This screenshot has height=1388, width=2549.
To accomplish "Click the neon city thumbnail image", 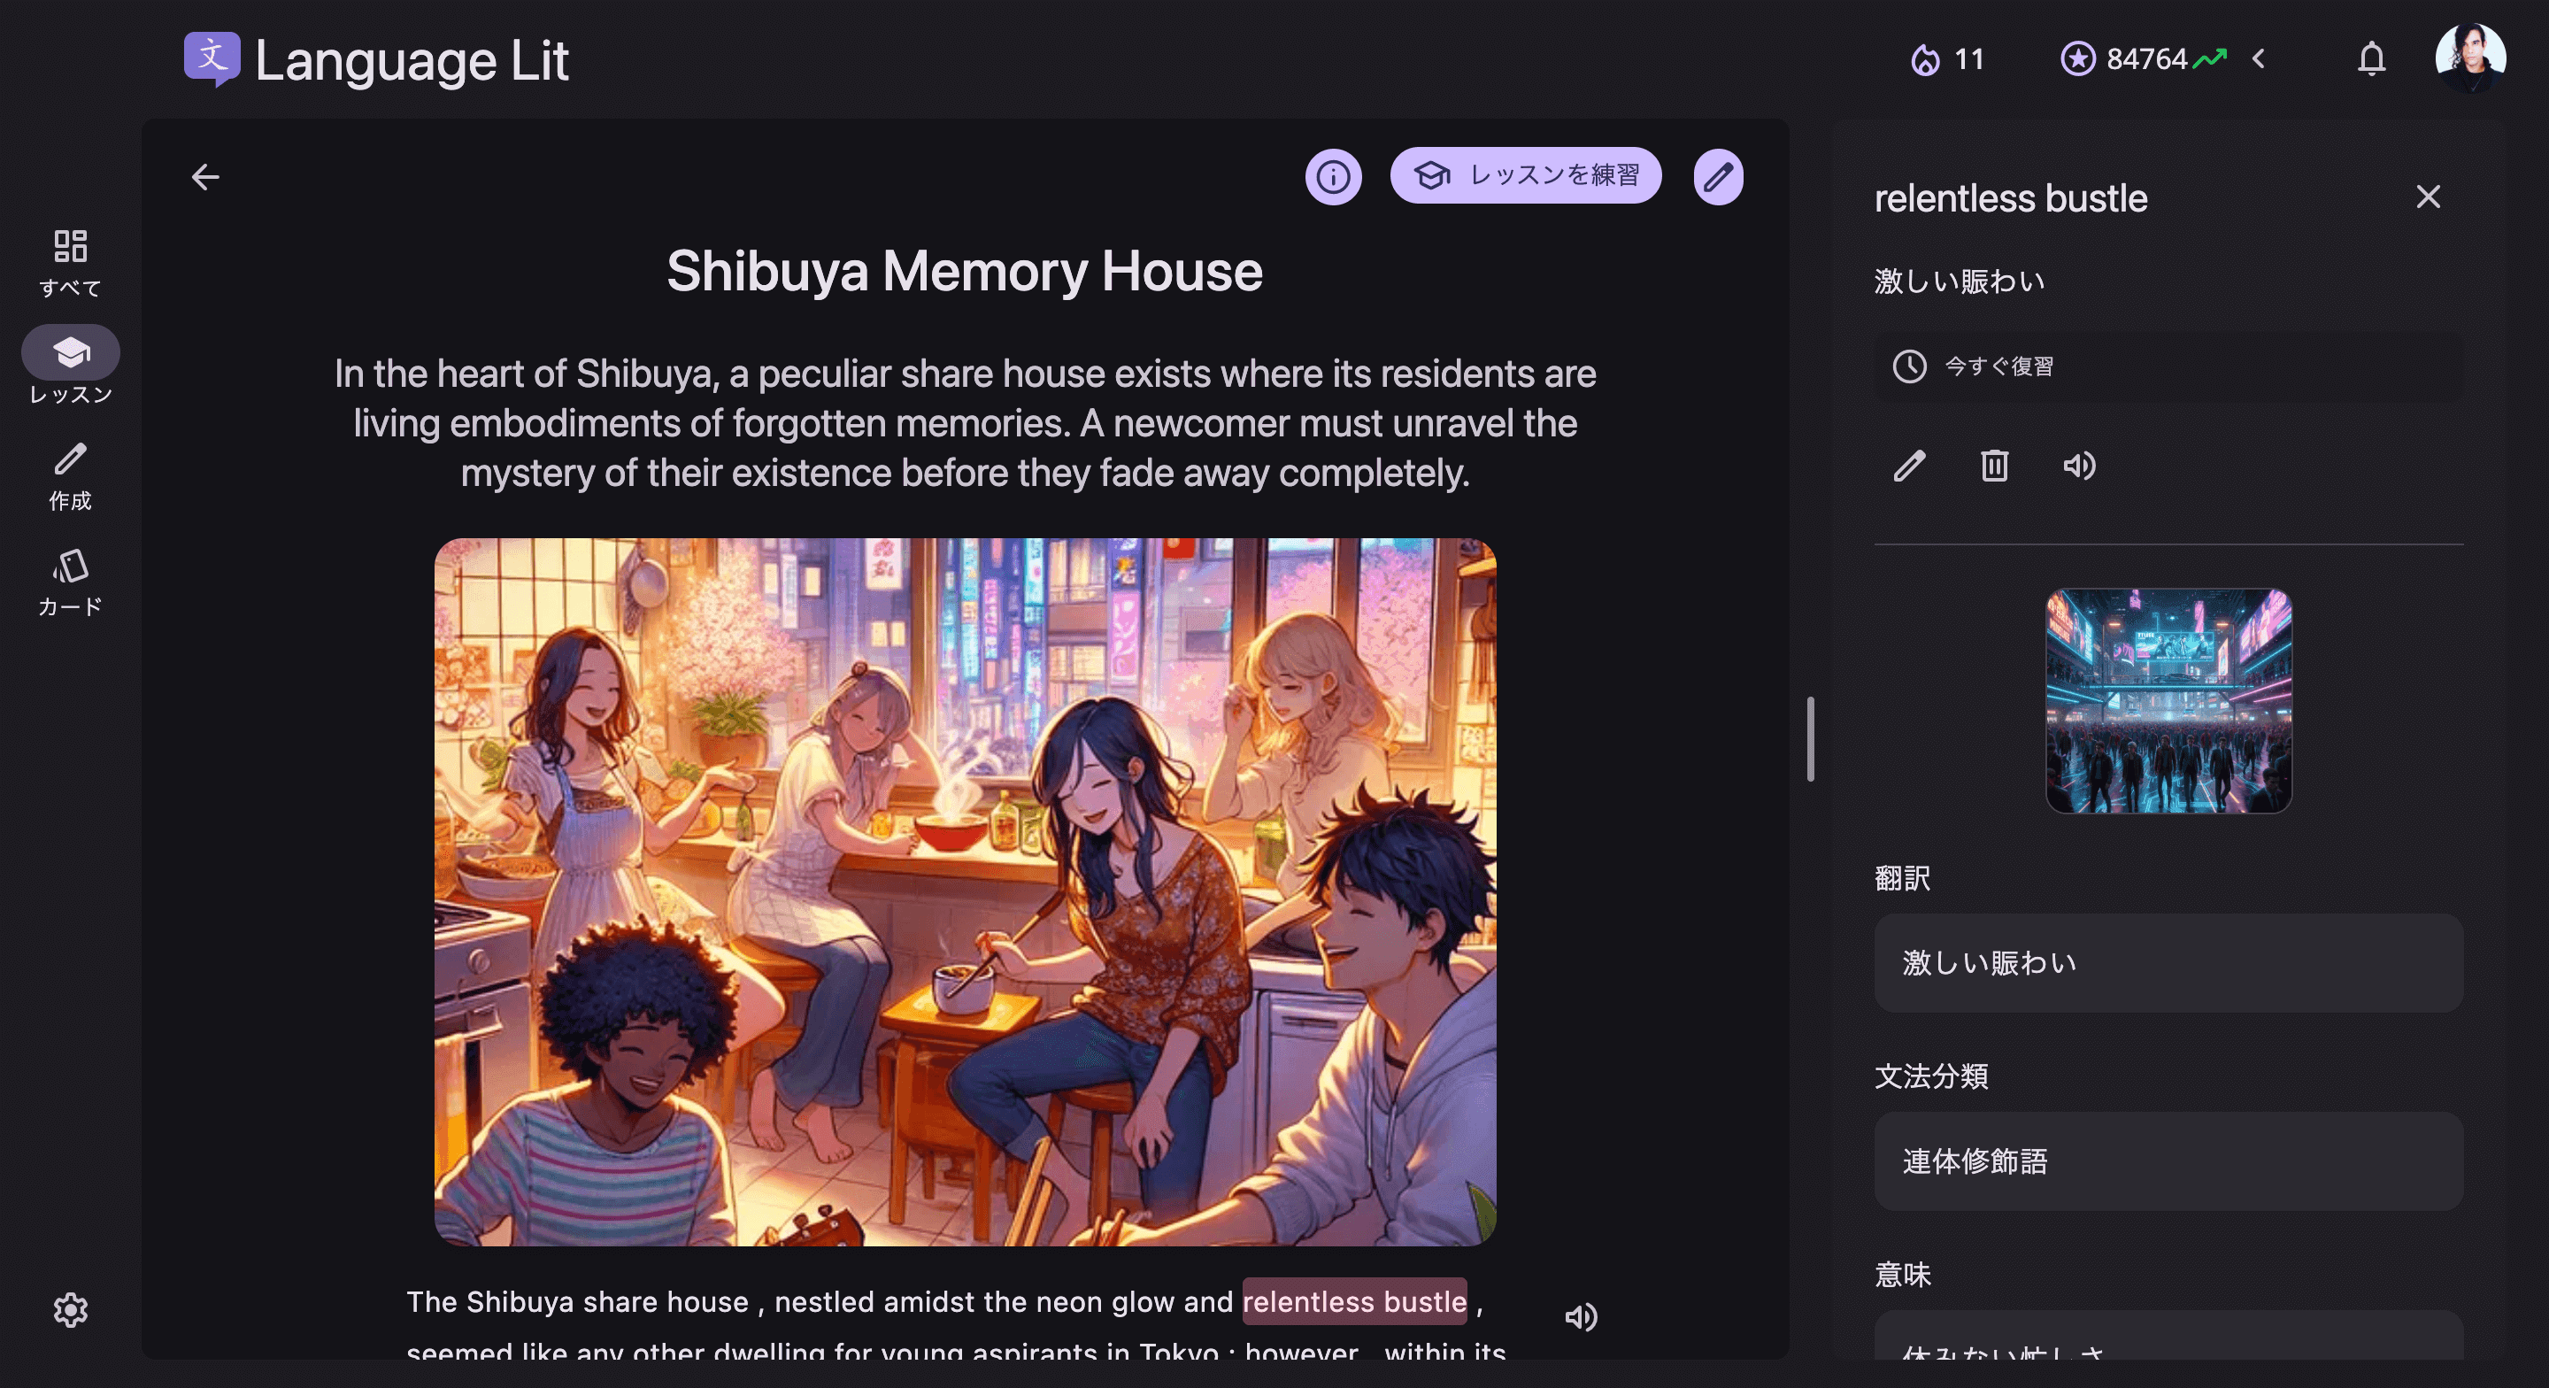I will coord(2168,701).
